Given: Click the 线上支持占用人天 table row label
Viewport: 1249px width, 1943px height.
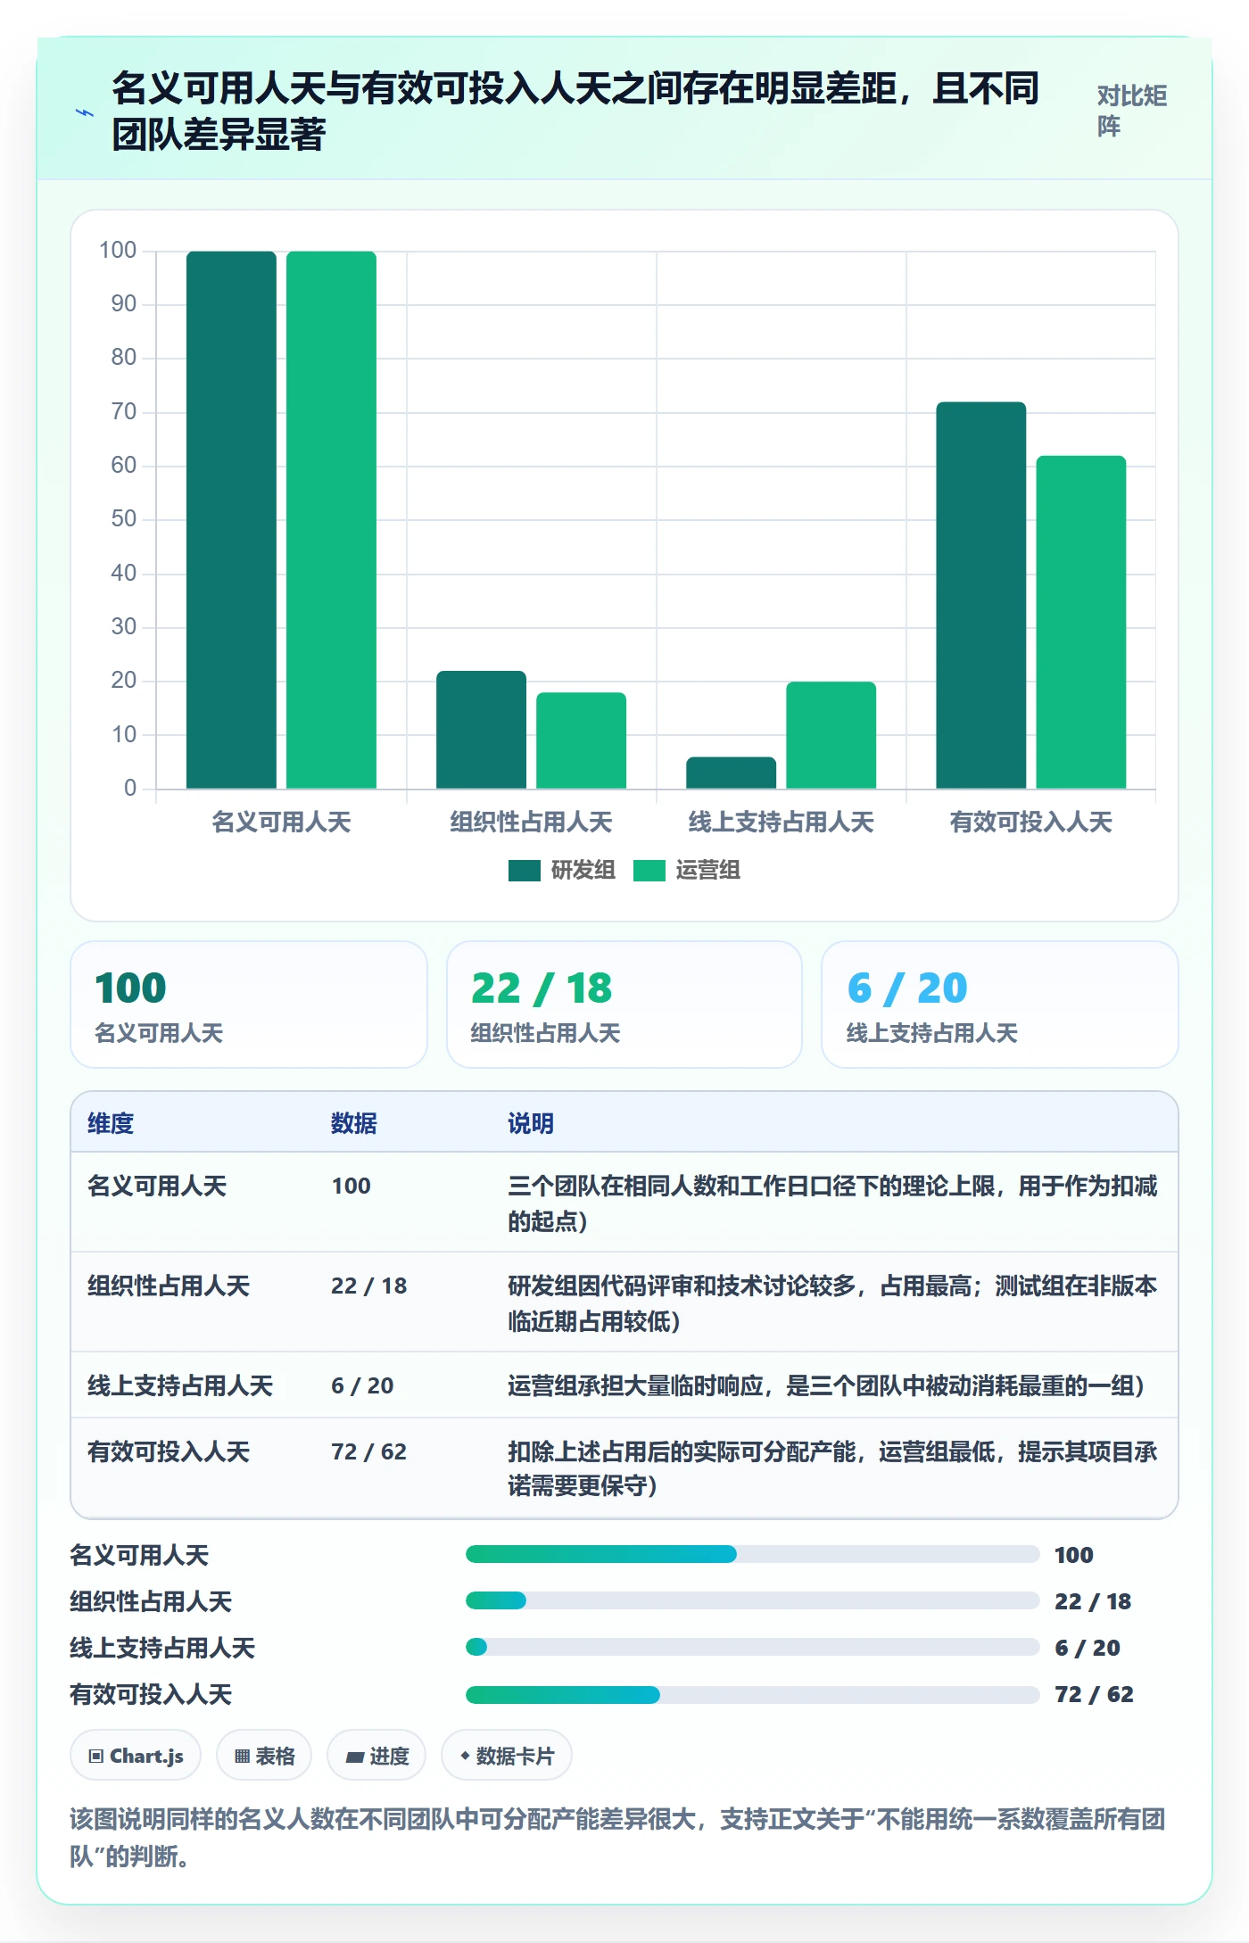Looking at the screenshot, I should (180, 1385).
